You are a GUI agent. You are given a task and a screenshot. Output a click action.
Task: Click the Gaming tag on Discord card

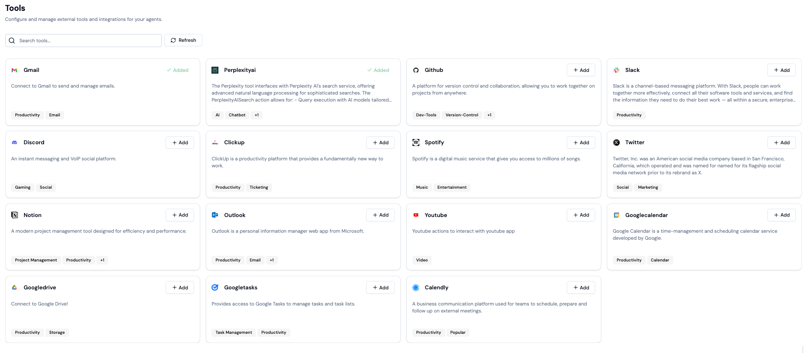click(23, 187)
